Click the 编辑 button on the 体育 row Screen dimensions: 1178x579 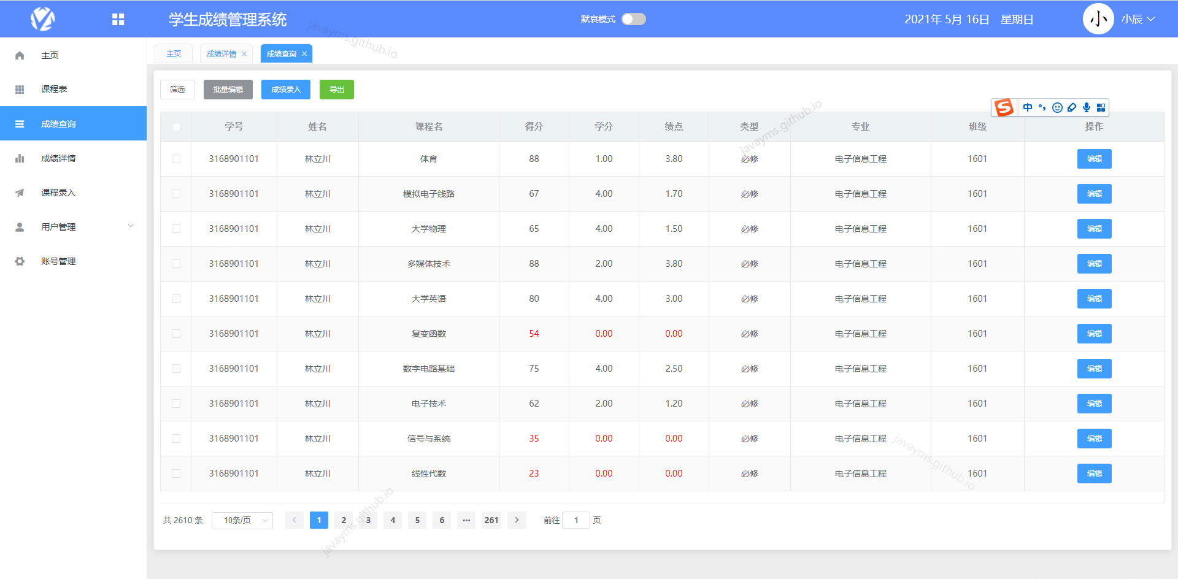point(1094,159)
